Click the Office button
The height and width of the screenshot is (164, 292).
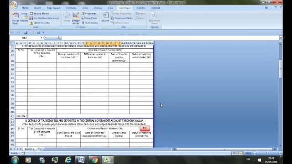tap(14, 5)
